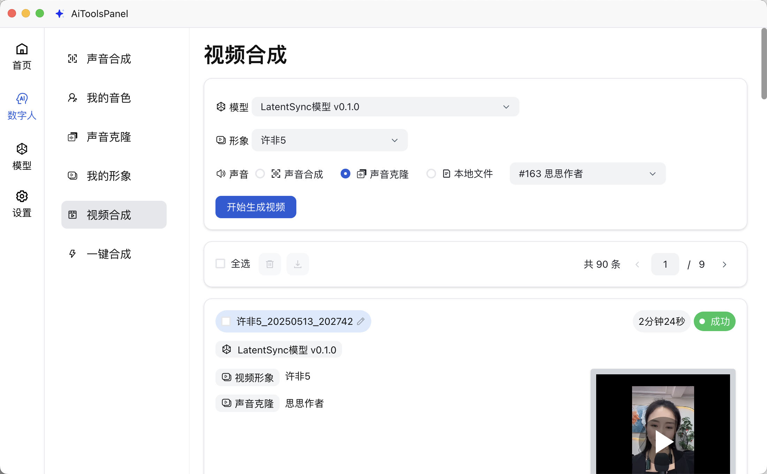Viewport: 767px width, 474px height.
Task: Click LatentSync模型 v0.1.0 tag in result card
Action: 279,350
